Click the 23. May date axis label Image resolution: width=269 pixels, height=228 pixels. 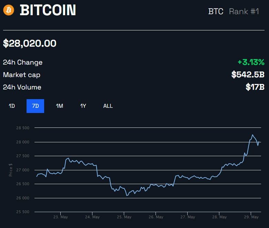click(60, 217)
